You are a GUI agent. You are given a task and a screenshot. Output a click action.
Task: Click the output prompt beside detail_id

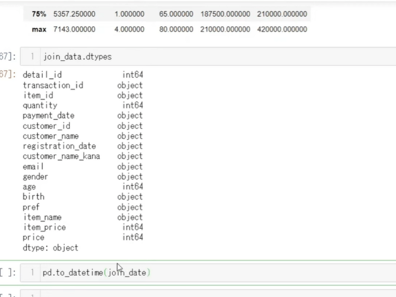(x=8, y=75)
